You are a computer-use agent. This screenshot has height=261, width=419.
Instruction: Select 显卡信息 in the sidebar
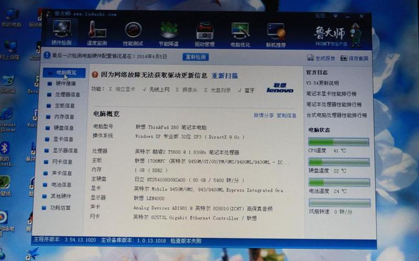[x=59, y=139]
